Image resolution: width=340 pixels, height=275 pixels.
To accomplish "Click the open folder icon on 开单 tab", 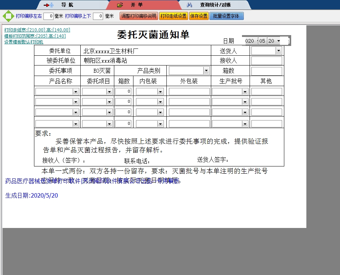I will (119, 5).
